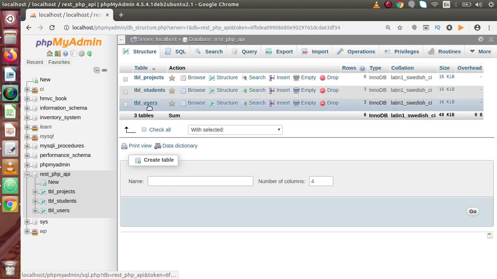Open the Privileges tab
Image resolution: width=497 pixels, height=279 pixels.
tap(402, 52)
